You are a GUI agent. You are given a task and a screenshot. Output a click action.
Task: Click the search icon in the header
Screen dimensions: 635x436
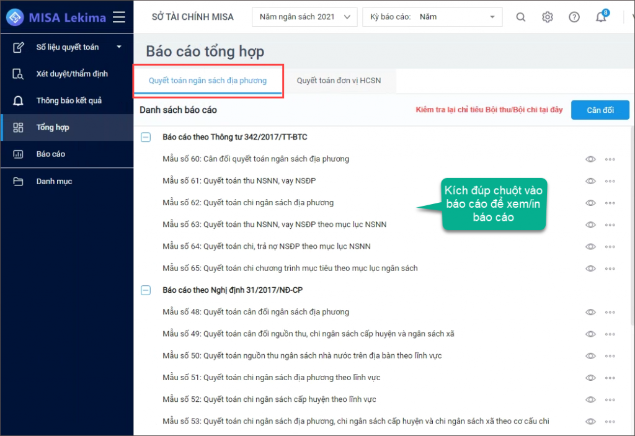(x=520, y=17)
